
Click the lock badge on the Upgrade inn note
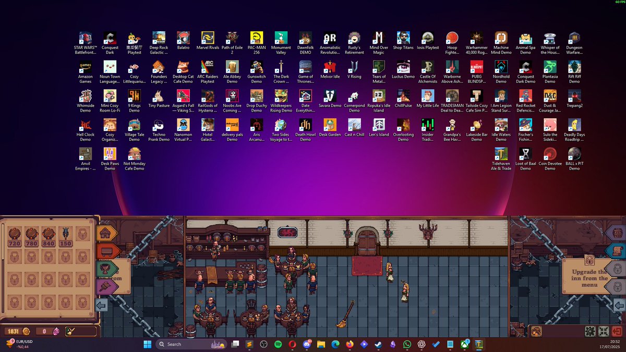[589, 259]
